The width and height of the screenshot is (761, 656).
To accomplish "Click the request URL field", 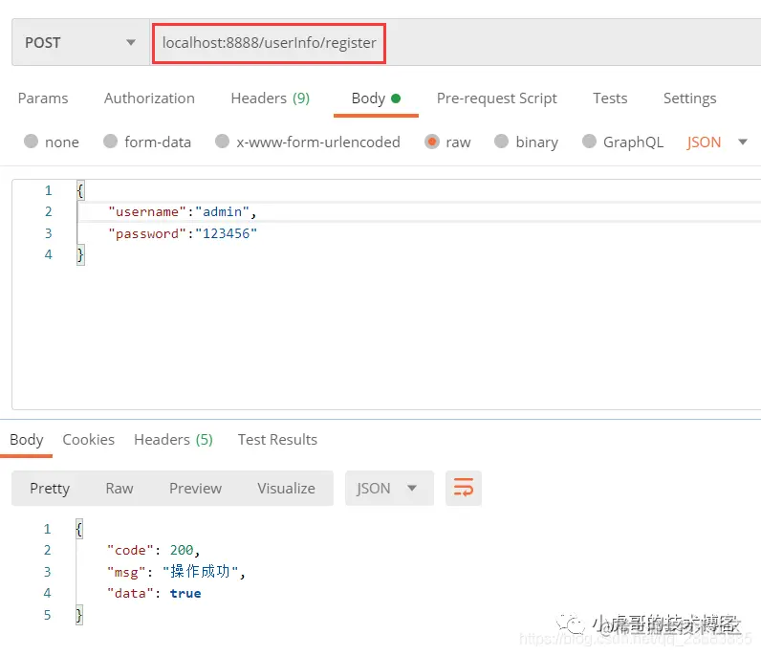I will pyautogui.click(x=269, y=43).
